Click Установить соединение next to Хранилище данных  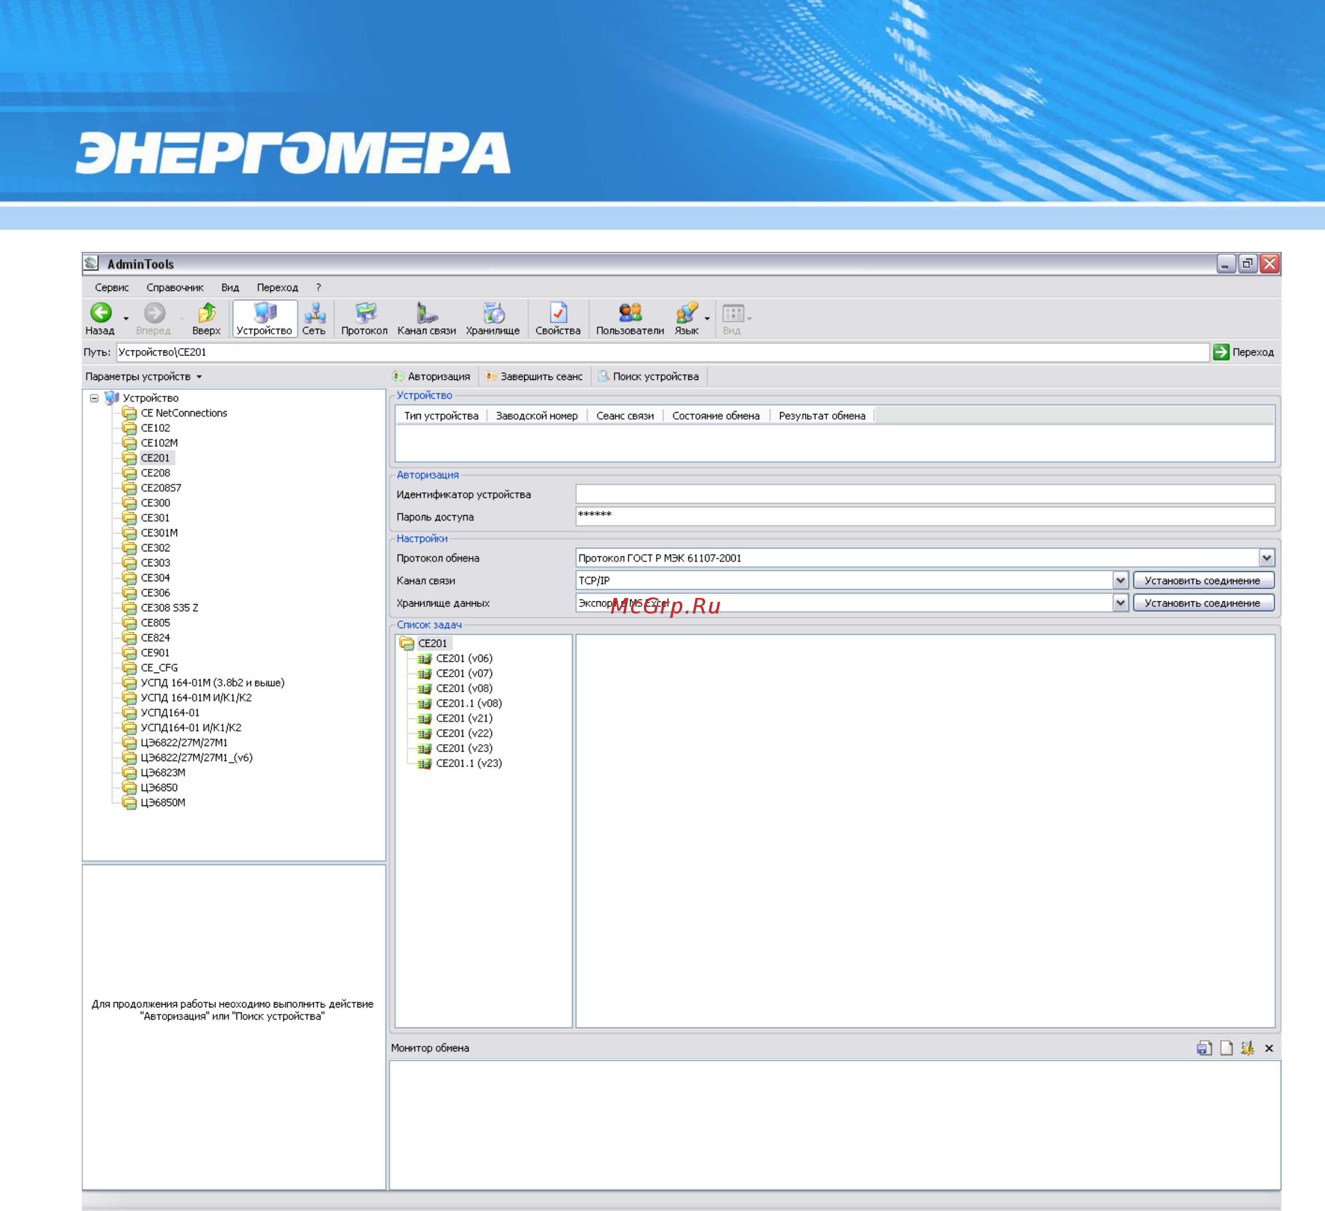(1204, 602)
